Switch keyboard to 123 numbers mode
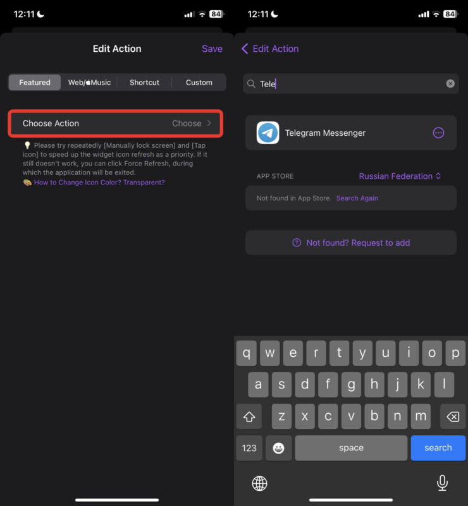Image resolution: width=468 pixels, height=506 pixels. click(x=249, y=448)
